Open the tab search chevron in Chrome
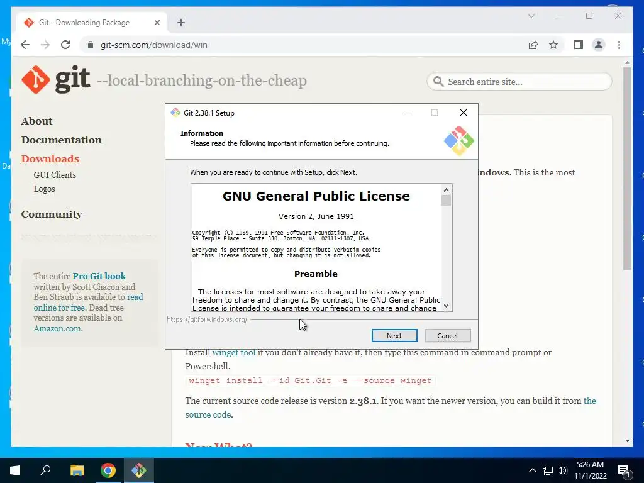The height and width of the screenshot is (483, 644). 531,16
